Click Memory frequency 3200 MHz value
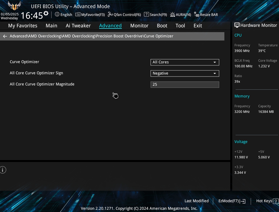Image resolution: width=279 pixels, height=212 pixels. coord(242,112)
